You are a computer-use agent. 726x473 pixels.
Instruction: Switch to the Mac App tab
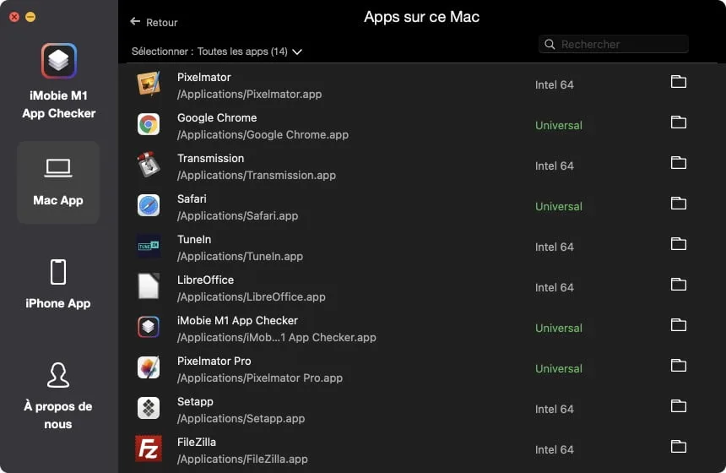click(58, 182)
